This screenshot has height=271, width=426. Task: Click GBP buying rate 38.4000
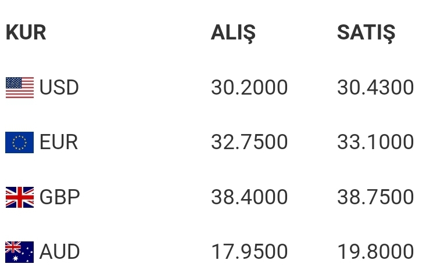(249, 197)
